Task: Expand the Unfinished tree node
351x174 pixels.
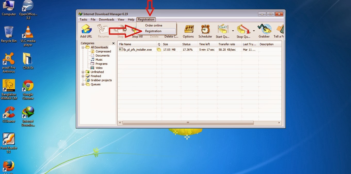Action: click(x=83, y=72)
